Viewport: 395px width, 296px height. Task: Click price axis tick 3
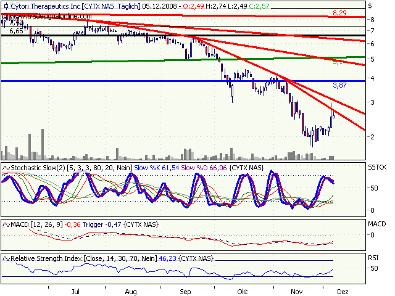pyautogui.click(x=372, y=102)
